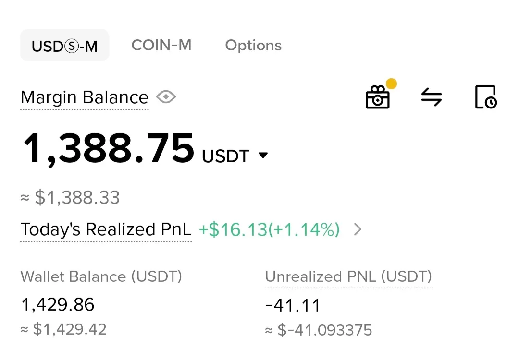
Task: Select the USDⓈ-M tab
Action: 64,46
